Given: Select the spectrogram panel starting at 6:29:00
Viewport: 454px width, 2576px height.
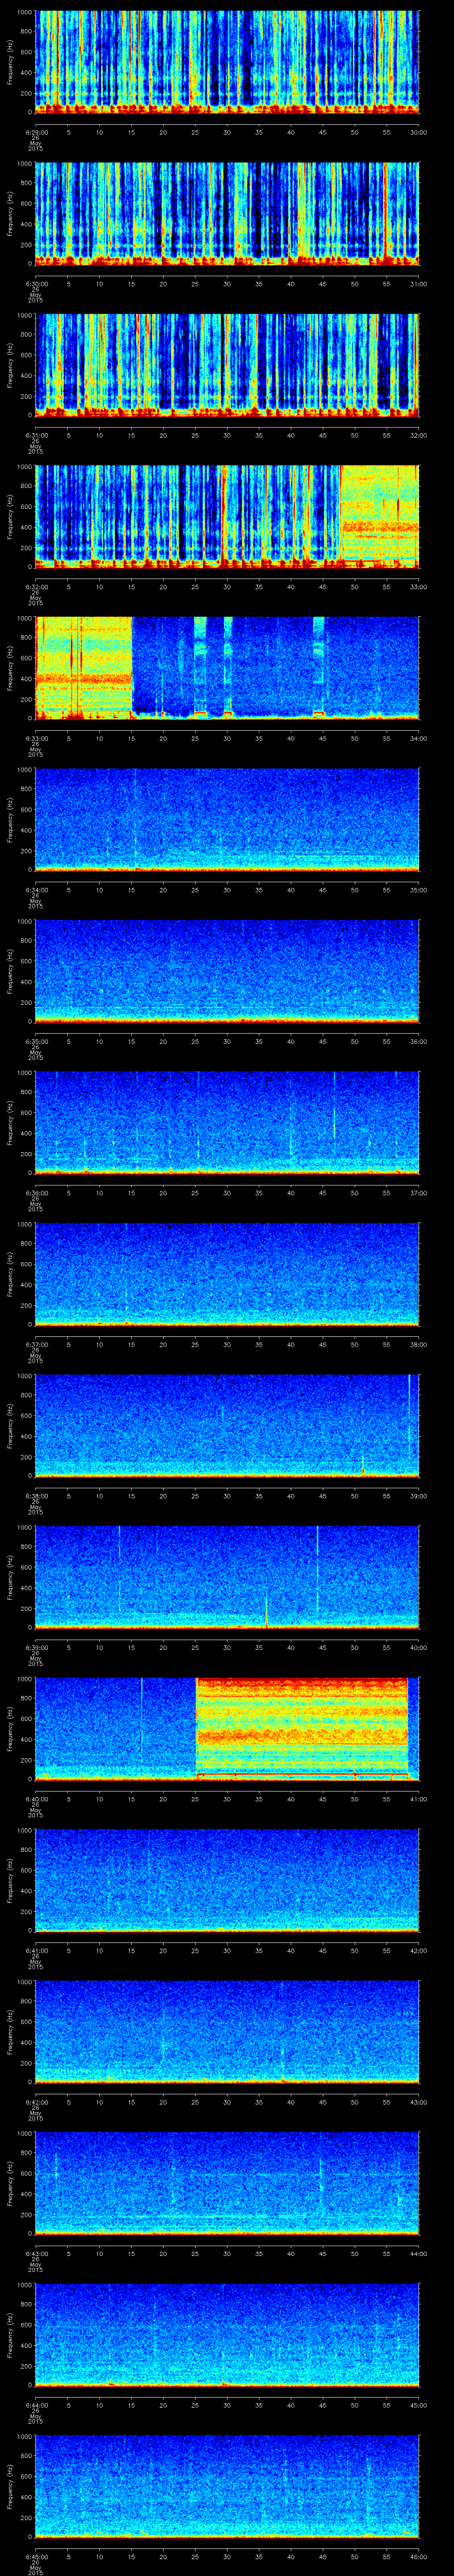Looking at the screenshot, I should click(227, 62).
